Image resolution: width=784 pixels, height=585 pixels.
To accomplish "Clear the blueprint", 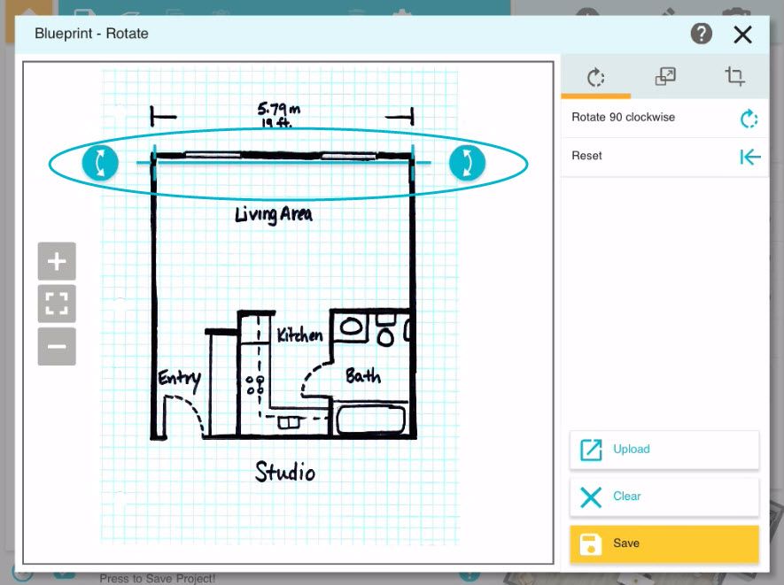I will coord(664,497).
